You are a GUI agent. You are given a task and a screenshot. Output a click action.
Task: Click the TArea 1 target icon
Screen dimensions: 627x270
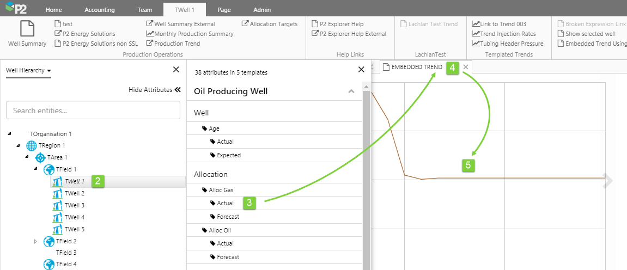(x=40, y=157)
